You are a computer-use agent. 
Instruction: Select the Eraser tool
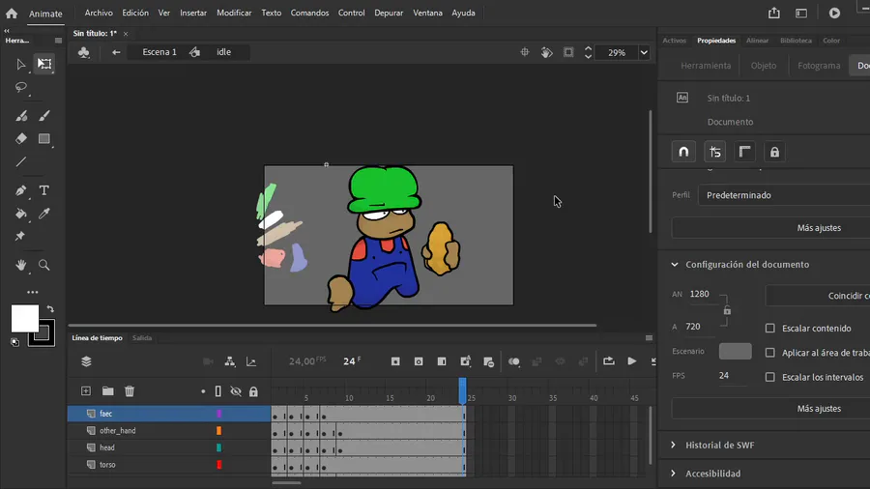tap(21, 138)
